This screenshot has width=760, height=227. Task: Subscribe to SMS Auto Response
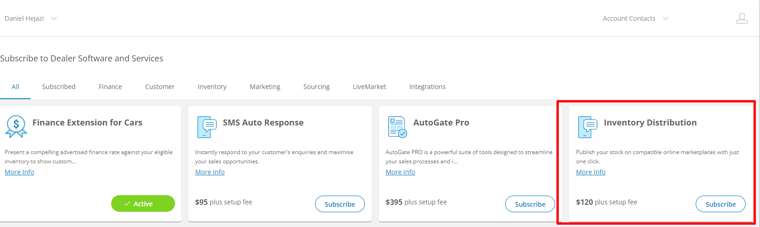click(x=340, y=204)
